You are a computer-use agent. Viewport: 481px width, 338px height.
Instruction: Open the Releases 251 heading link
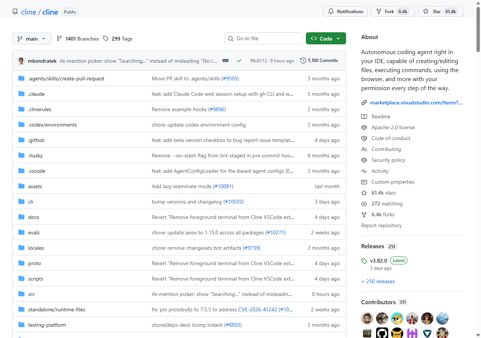pos(379,246)
